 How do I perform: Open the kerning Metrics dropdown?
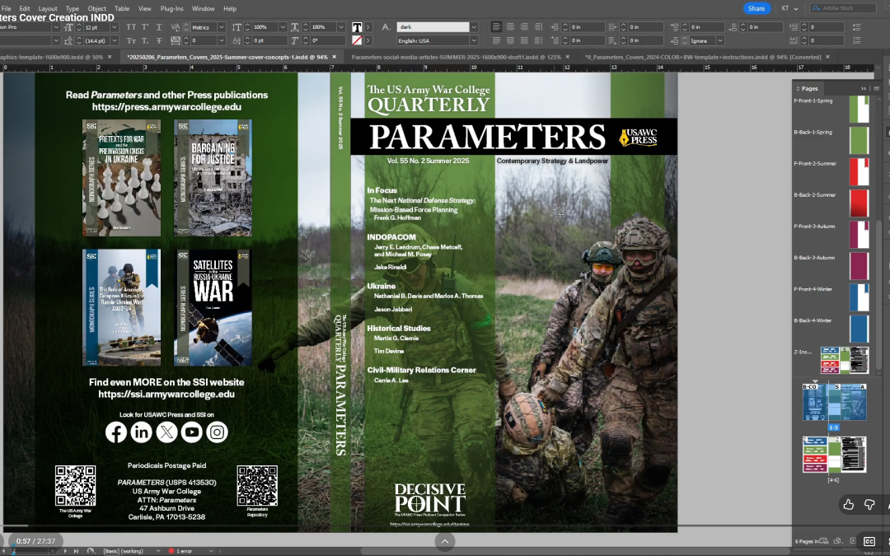[222, 27]
